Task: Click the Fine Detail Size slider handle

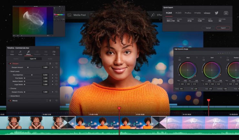Action: (31, 75)
